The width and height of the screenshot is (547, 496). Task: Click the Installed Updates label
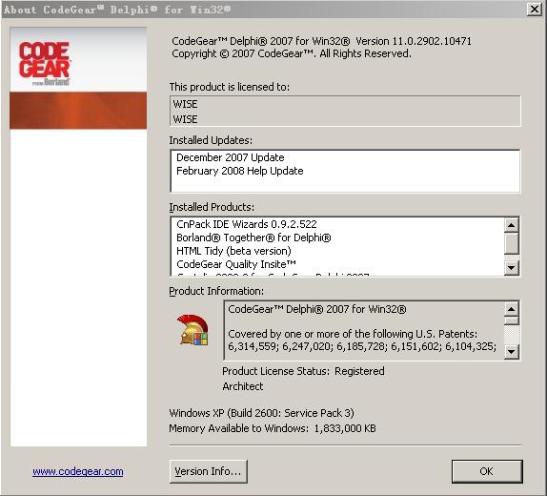coord(211,140)
